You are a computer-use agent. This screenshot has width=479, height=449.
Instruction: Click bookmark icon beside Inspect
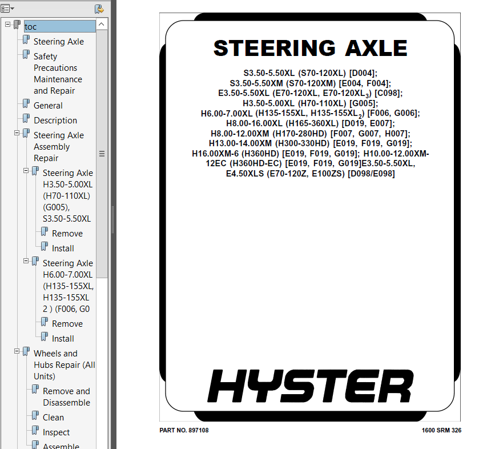coord(35,431)
